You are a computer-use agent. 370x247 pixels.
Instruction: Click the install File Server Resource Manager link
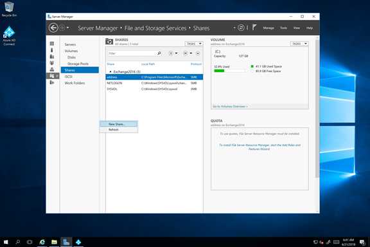point(260,147)
